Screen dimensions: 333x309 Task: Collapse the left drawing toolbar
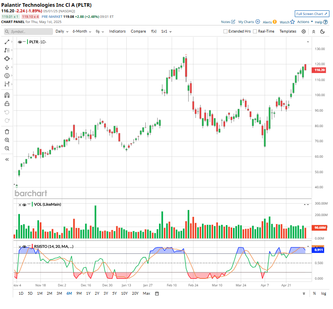point(7,159)
